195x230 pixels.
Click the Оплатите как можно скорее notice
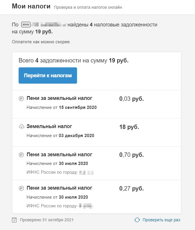click(41, 42)
